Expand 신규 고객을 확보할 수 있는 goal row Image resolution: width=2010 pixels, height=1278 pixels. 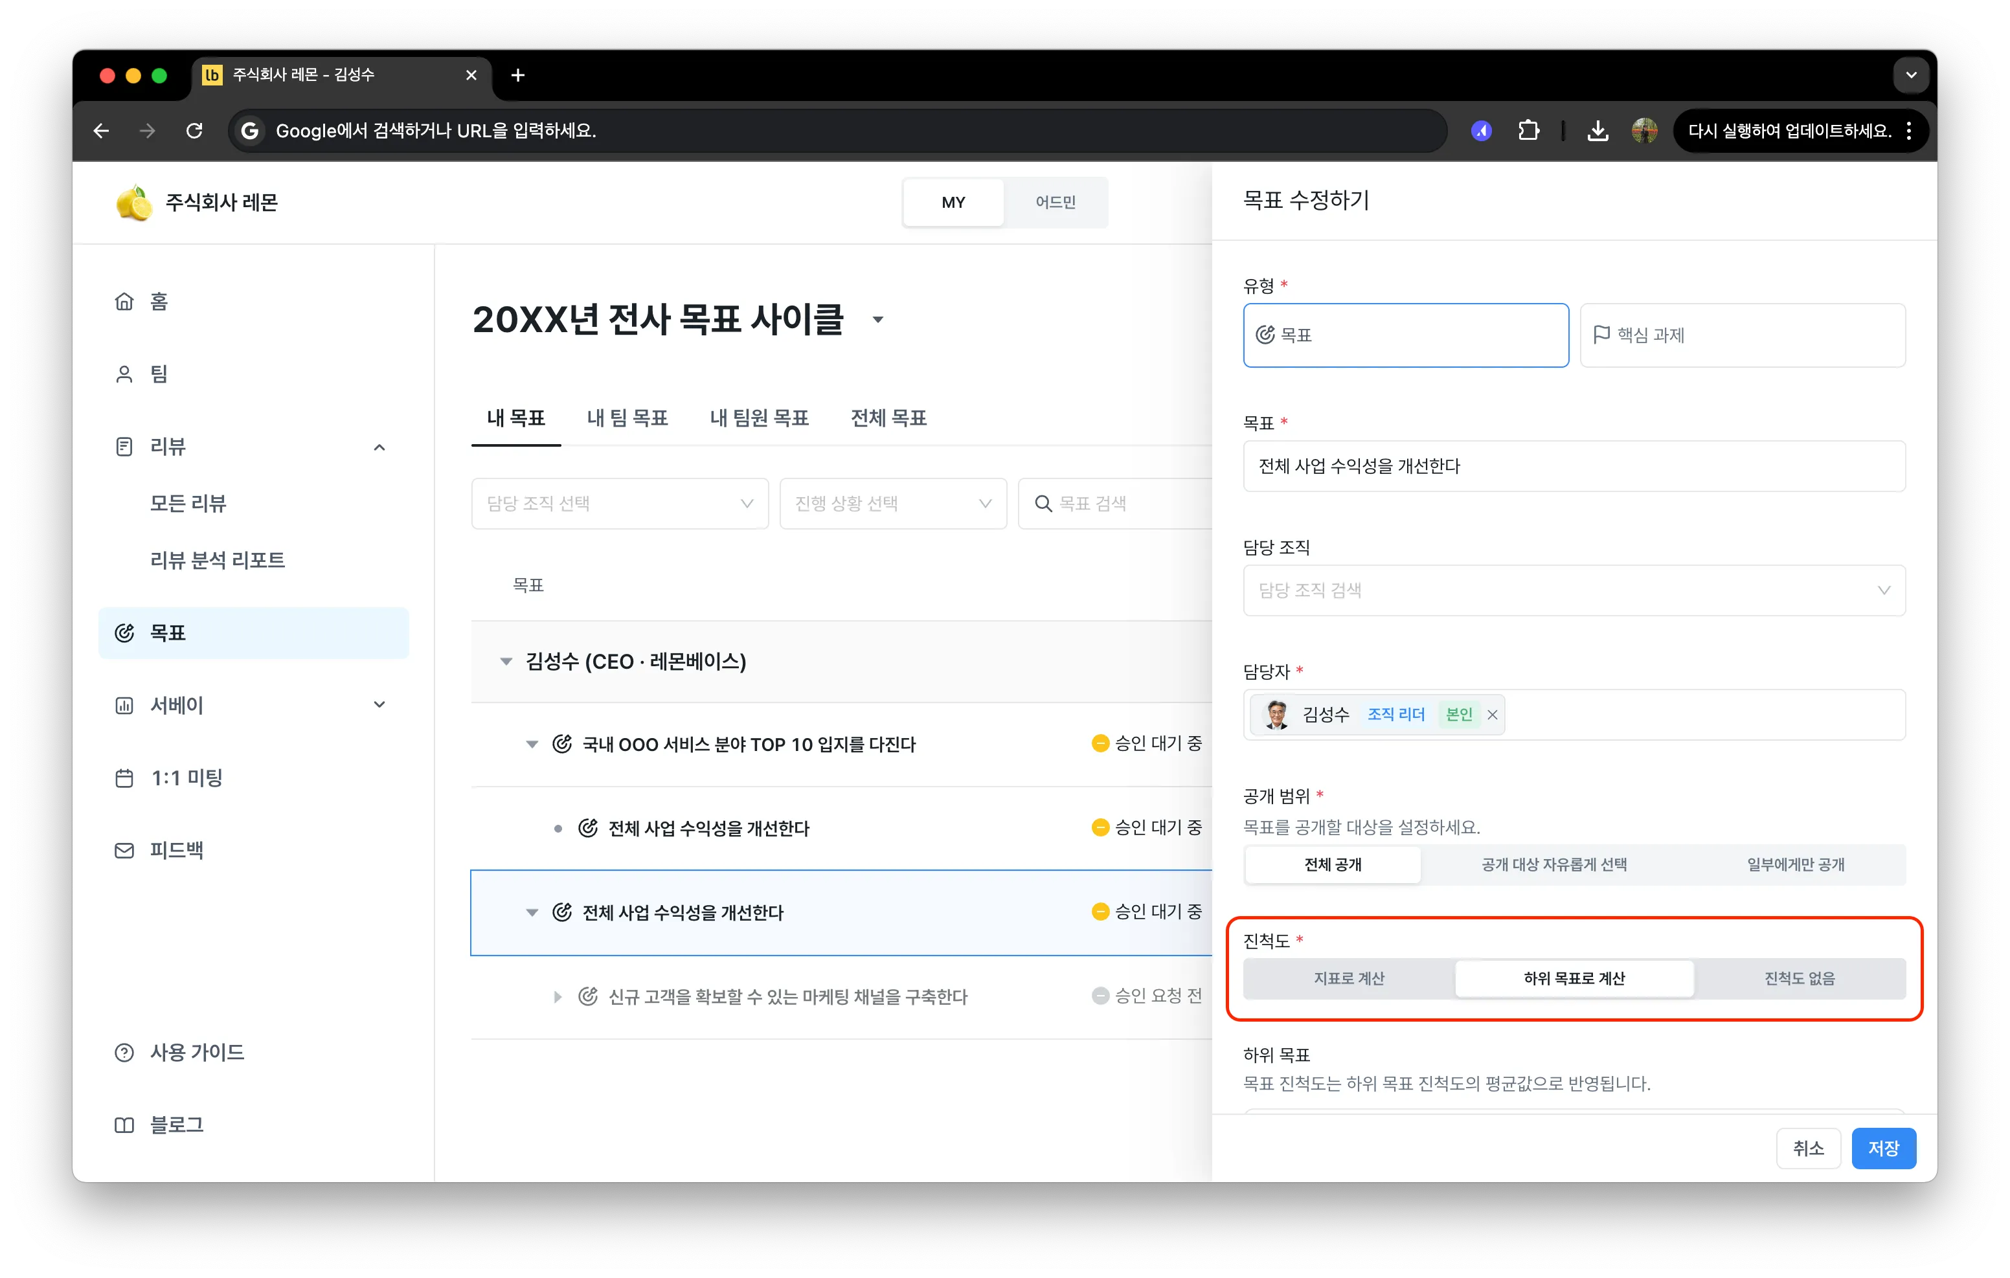click(557, 996)
